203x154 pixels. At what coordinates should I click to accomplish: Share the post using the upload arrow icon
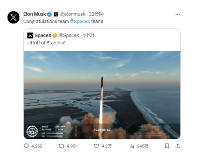tap(178, 146)
